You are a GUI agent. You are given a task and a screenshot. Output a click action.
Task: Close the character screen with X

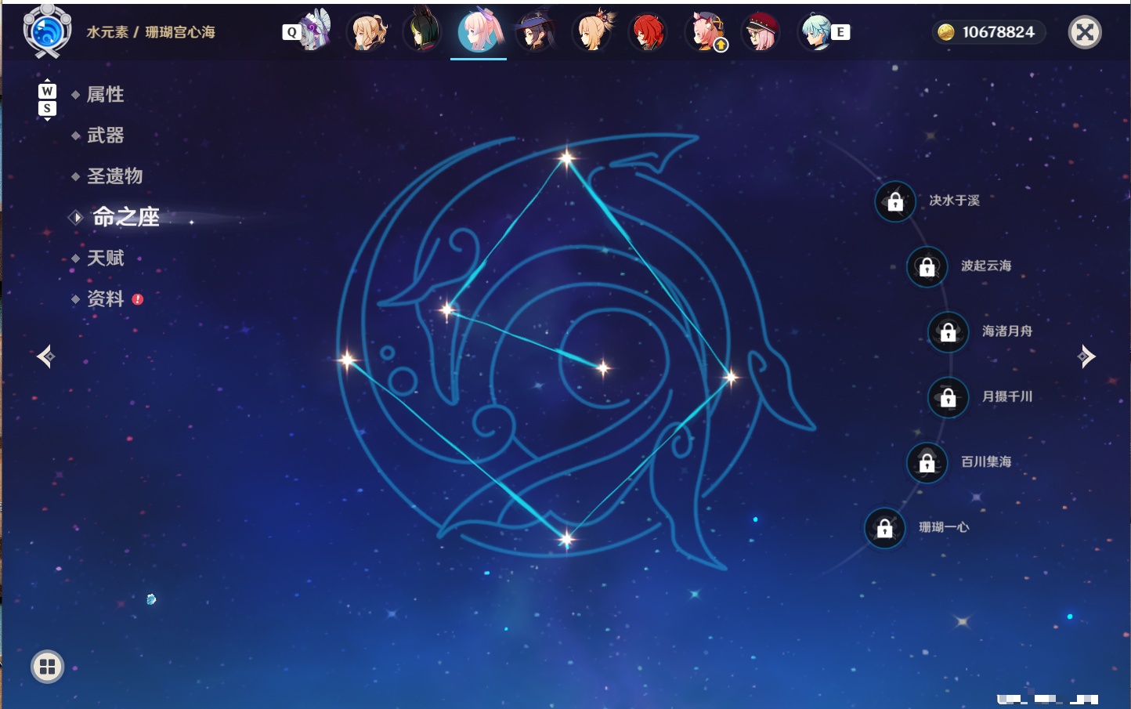tap(1085, 32)
